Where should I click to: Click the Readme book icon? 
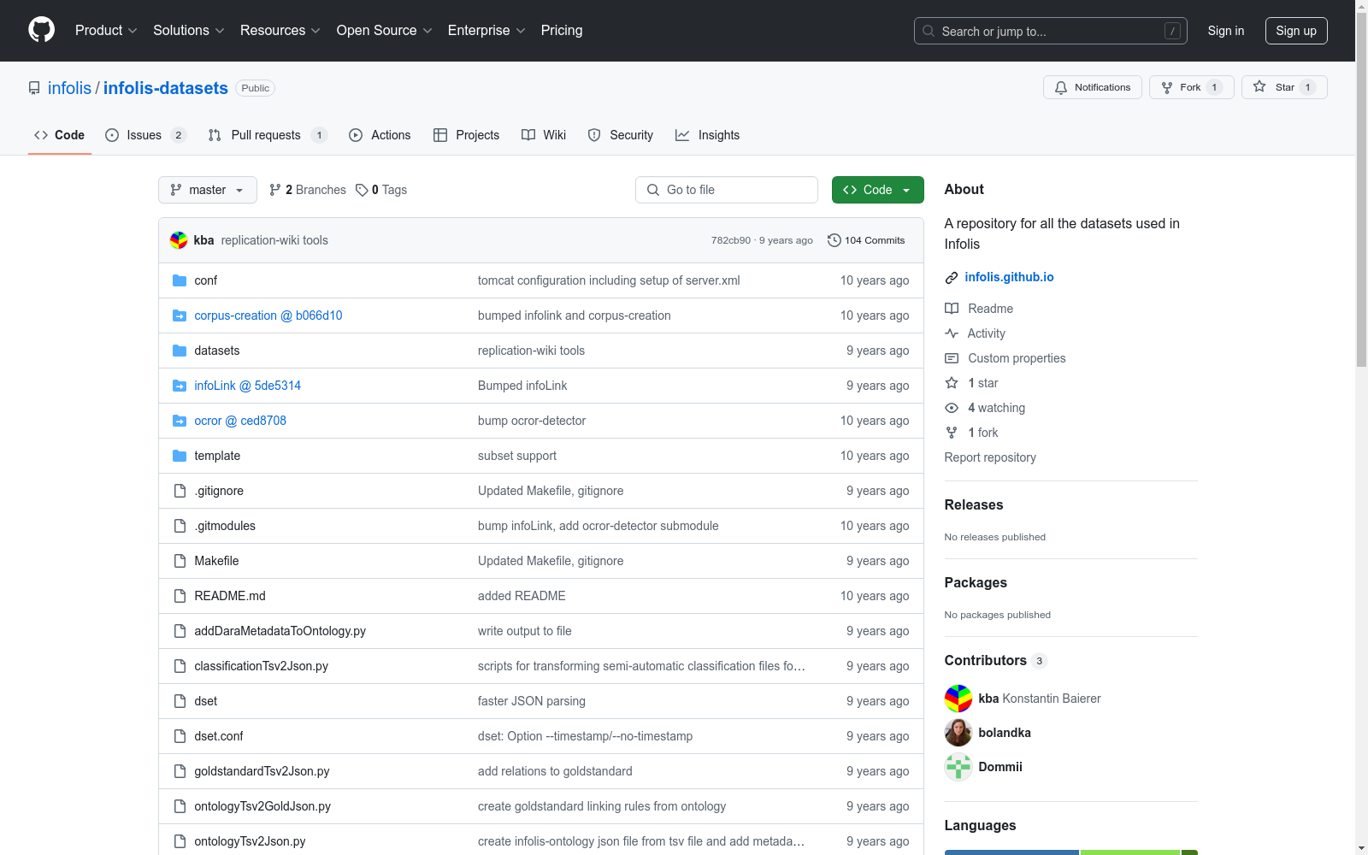coord(952,309)
